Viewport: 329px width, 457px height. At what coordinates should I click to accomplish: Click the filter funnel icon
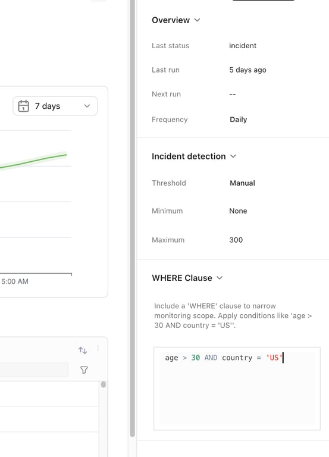[84, 370]
